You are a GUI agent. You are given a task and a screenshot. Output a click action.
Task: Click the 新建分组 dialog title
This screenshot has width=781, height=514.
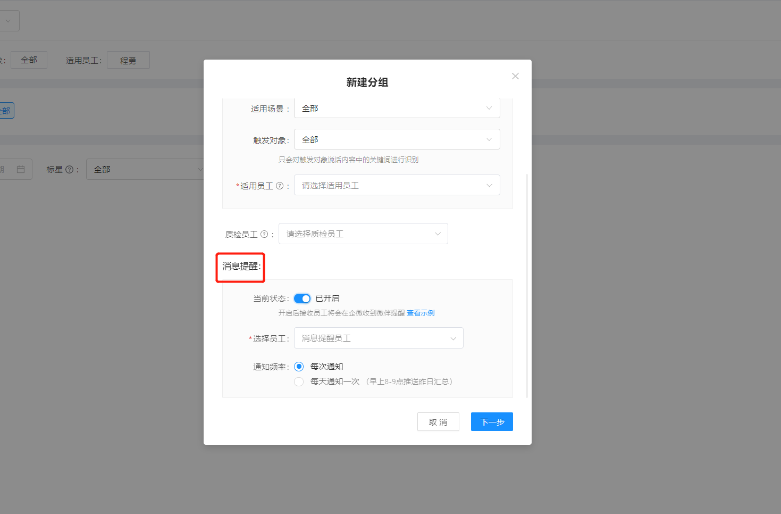click(x=367, y=82)
